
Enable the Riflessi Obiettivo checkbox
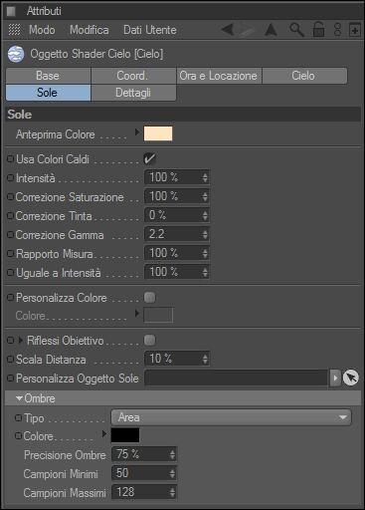149,340
